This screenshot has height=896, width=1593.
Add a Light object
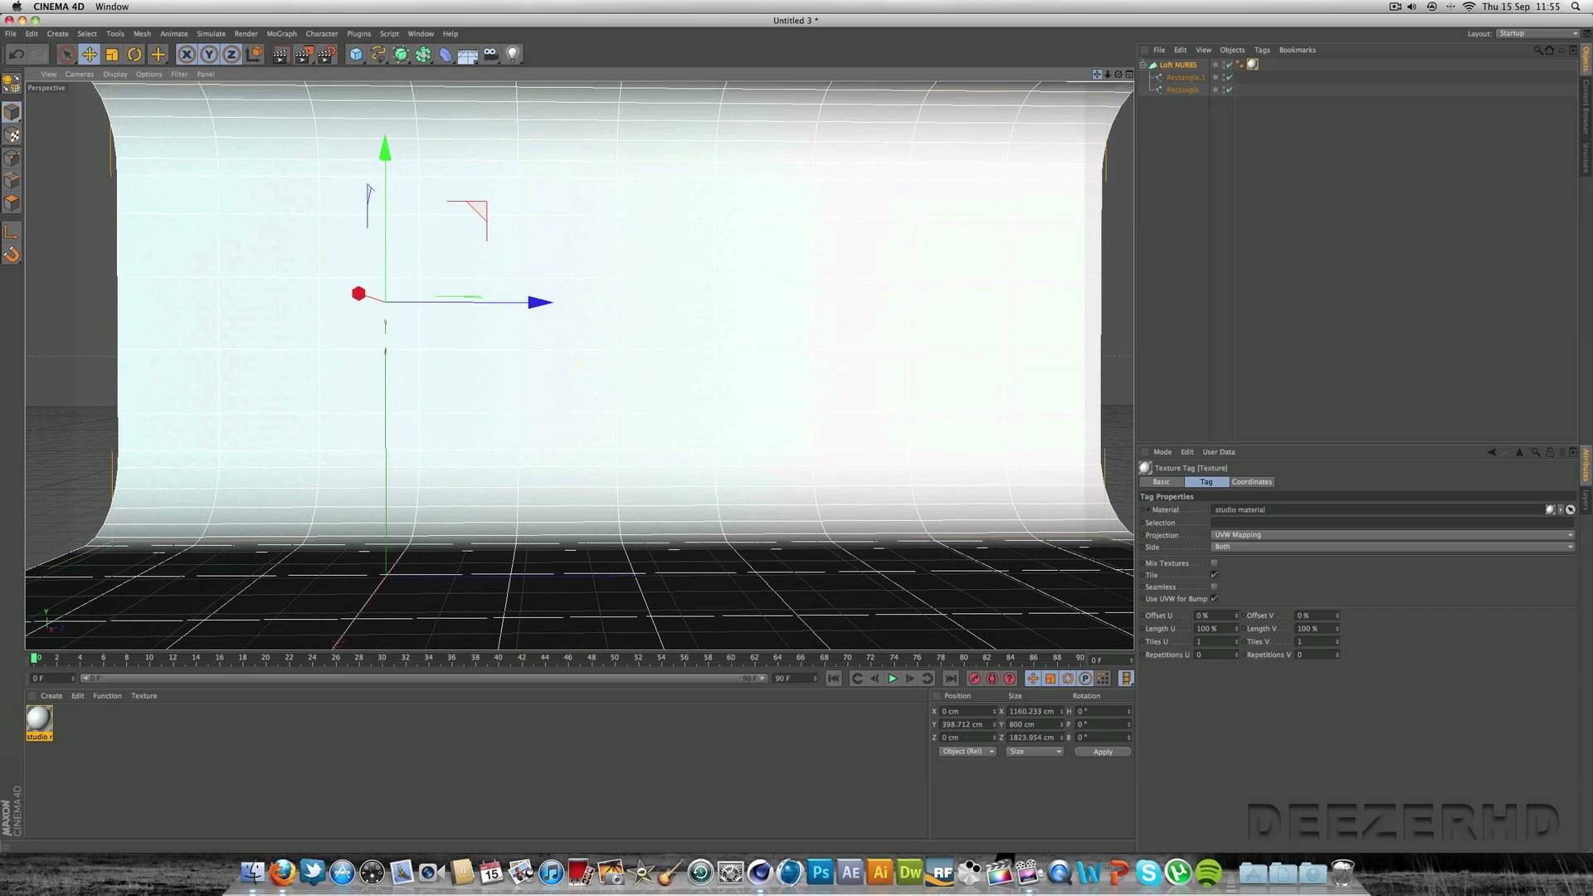coord(513,55)
